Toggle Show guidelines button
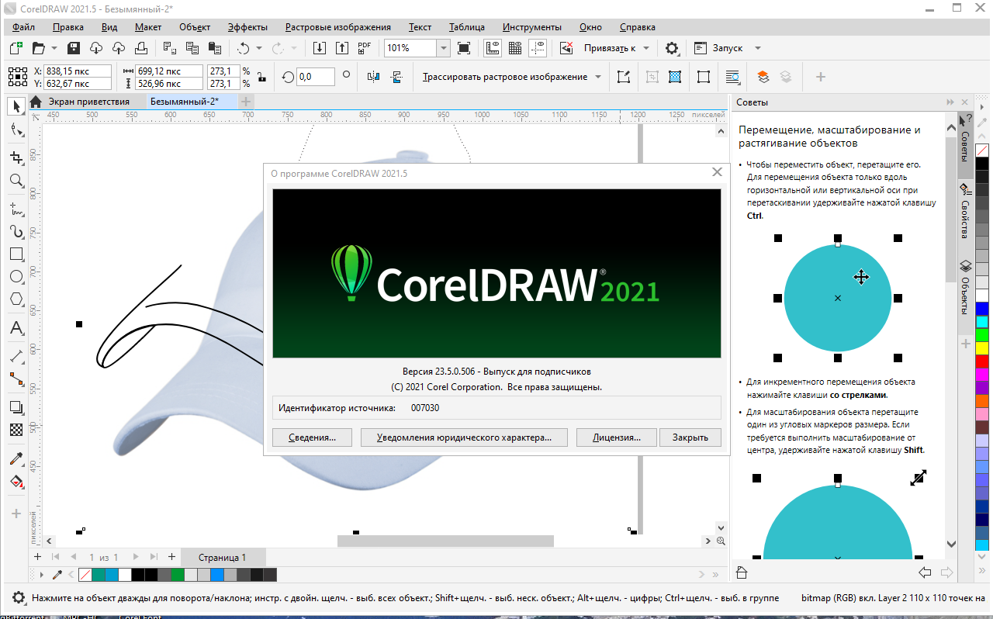993x619 pixels. 537,48
